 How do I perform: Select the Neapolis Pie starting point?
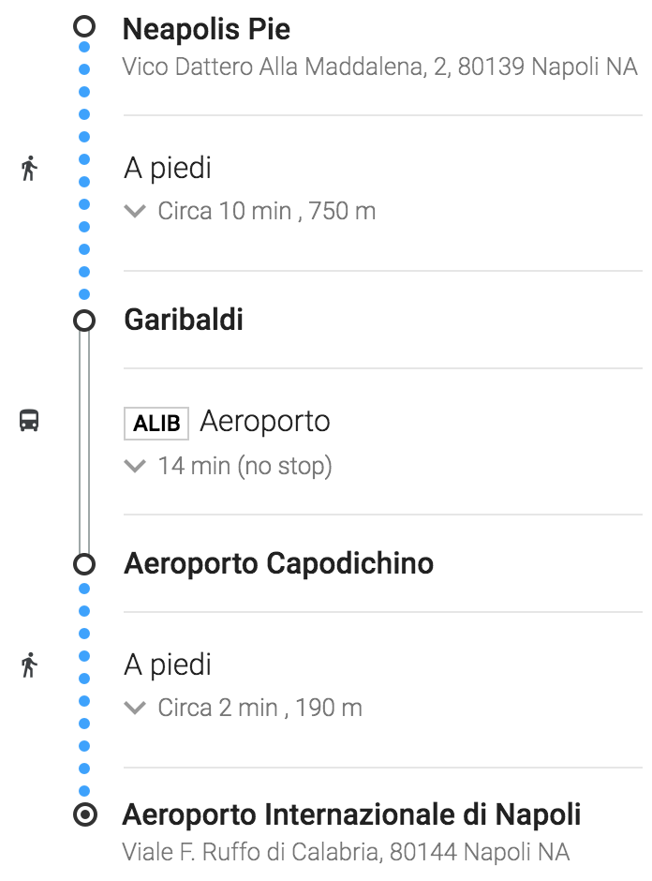pos(207,29)
